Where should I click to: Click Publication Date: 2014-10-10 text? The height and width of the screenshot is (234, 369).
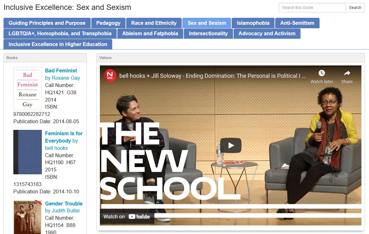point(46,191)
